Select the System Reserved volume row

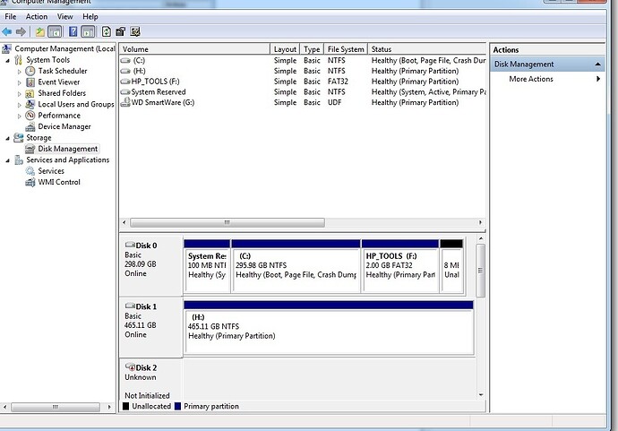[x=303, y=92]
